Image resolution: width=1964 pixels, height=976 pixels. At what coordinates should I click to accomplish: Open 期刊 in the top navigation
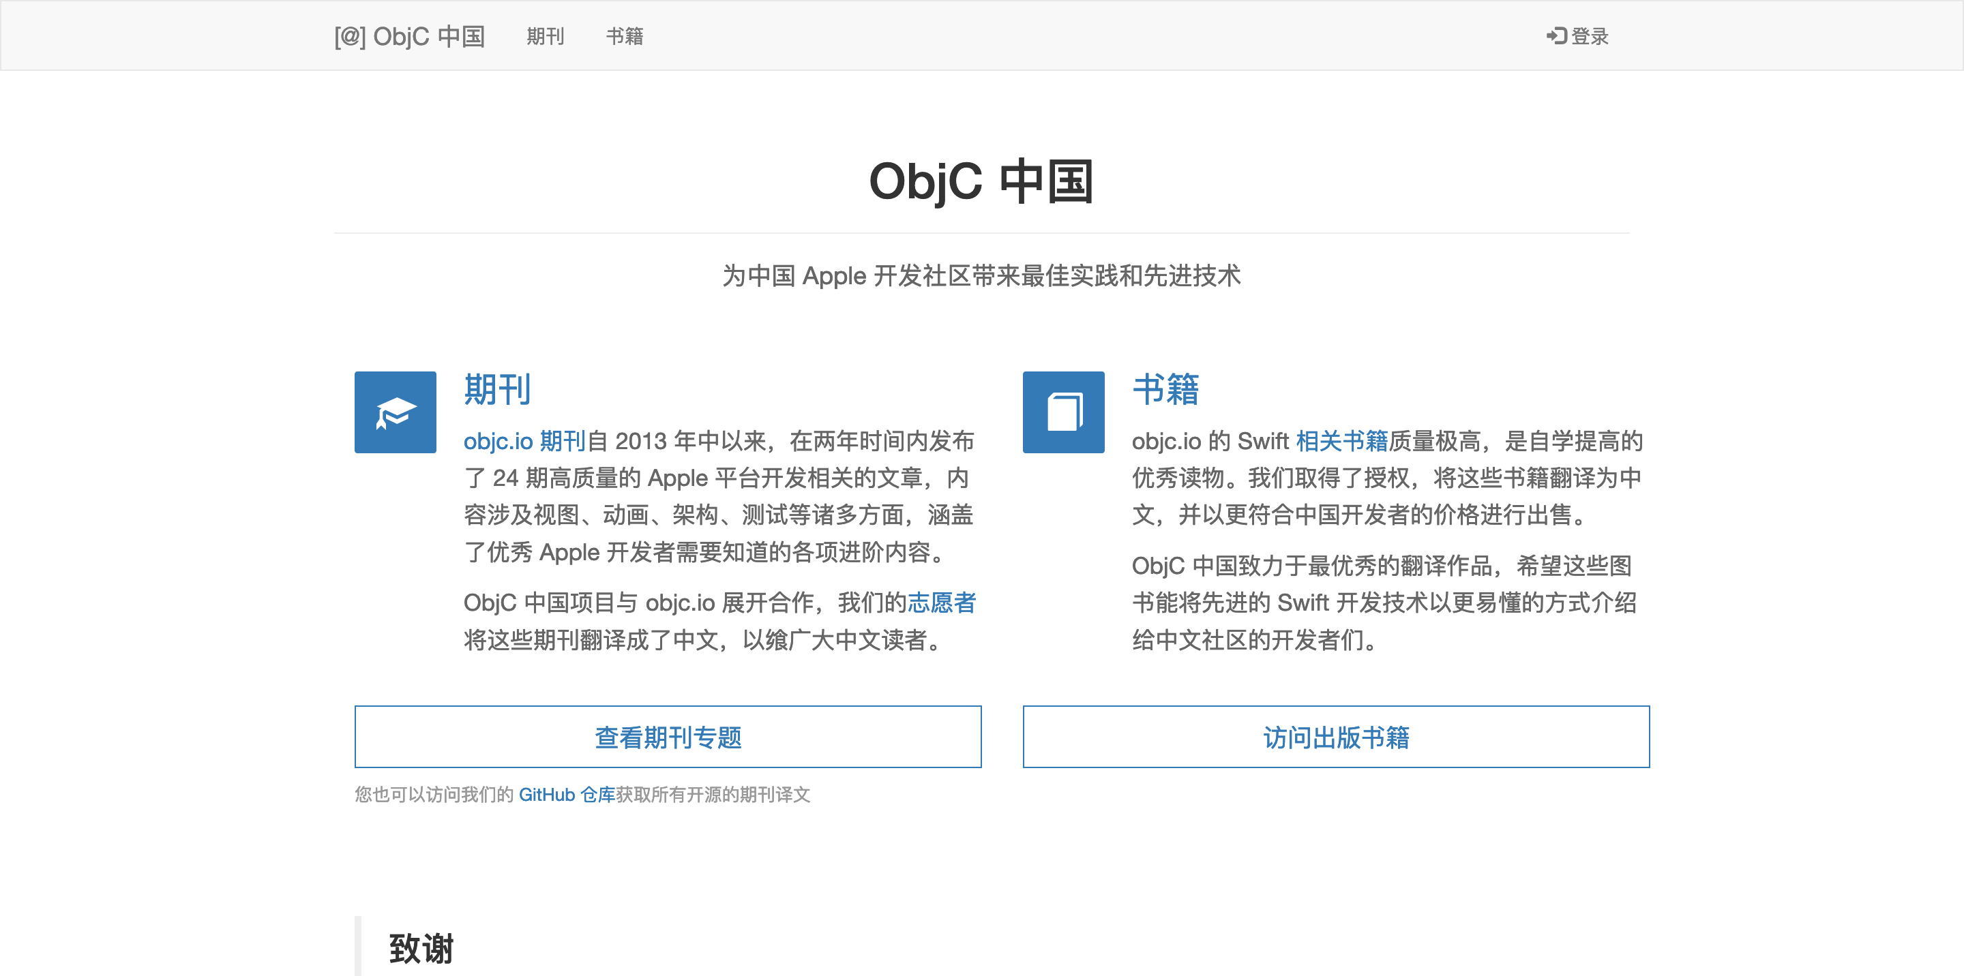click(x=545, y=36)
